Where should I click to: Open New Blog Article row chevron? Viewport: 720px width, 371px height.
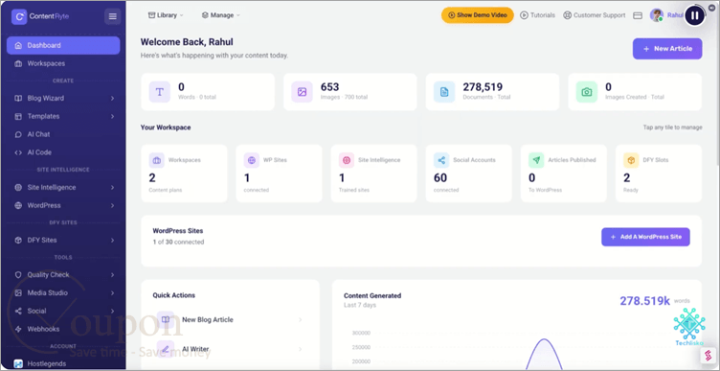click(x=301, y=319)
